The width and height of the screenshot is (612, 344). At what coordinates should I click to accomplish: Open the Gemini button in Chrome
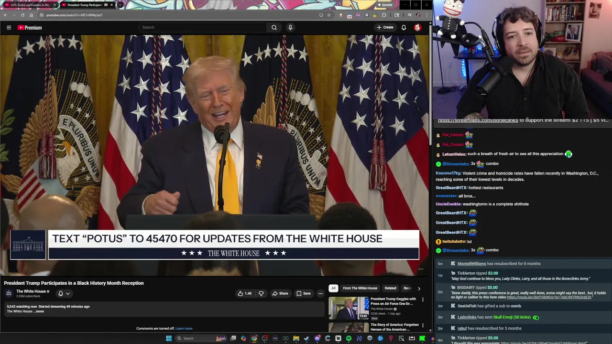(x=384, y=5)
